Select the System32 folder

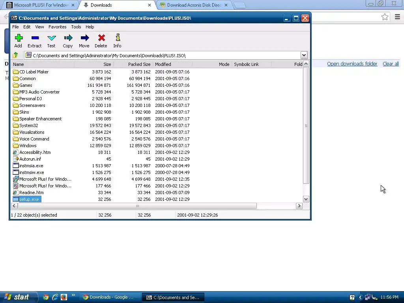click(x=26, y=125)
